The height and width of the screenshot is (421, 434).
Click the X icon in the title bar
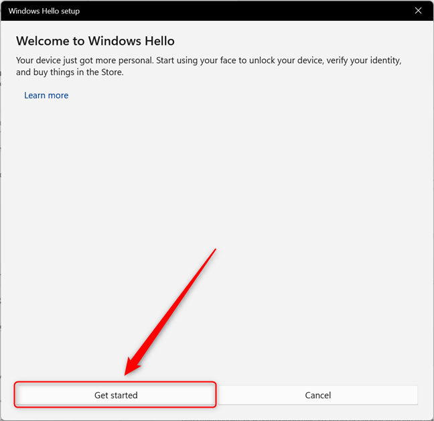point(418,11)
